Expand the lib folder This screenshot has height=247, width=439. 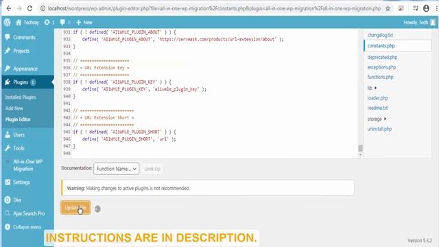coord(372,88)
